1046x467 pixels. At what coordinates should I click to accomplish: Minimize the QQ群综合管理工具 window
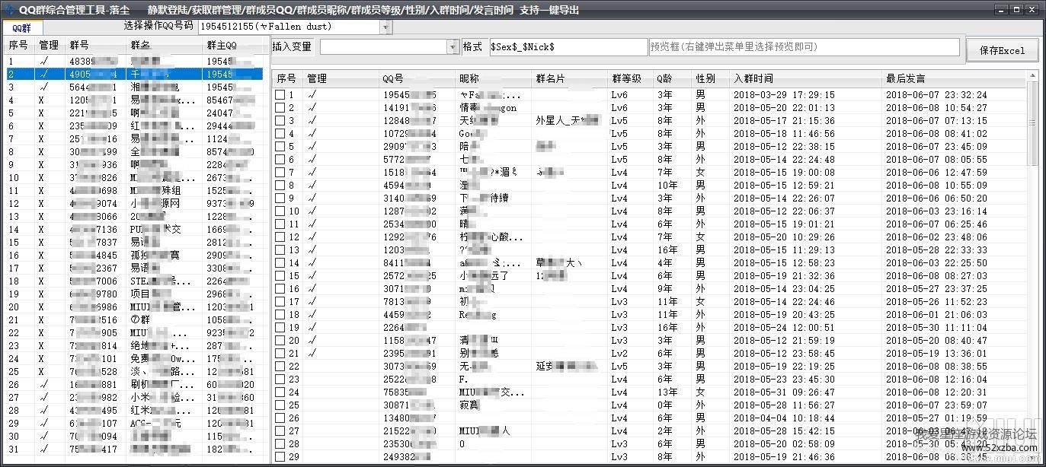(x=1000, y=10)
